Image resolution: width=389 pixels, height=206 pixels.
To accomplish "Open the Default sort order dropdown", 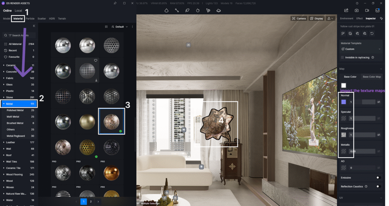I will 122,27.
